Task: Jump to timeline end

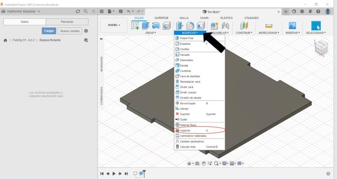Action: (126, 174)
